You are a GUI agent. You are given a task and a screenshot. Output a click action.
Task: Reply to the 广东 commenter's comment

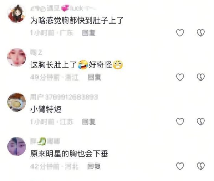pos(88,33)
